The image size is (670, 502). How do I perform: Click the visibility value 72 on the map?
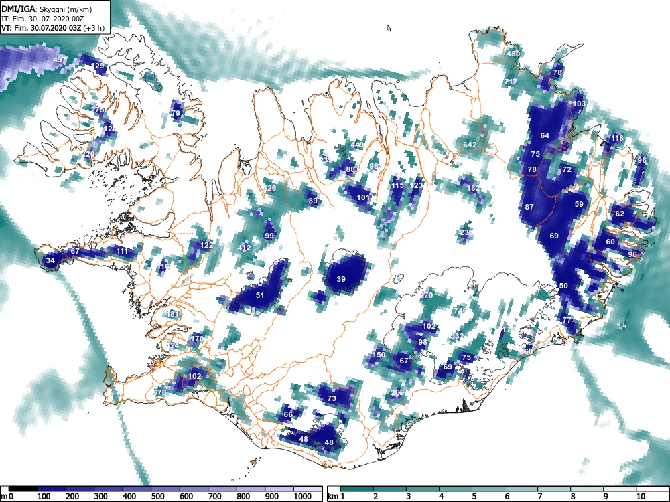(567, 169)
